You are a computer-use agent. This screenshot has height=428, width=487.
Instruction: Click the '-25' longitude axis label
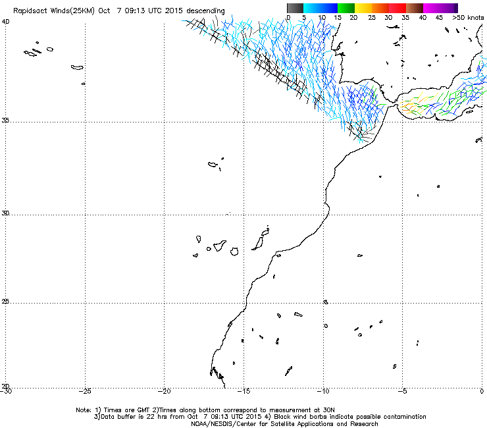pyautogui.click(x=84, y=391)
